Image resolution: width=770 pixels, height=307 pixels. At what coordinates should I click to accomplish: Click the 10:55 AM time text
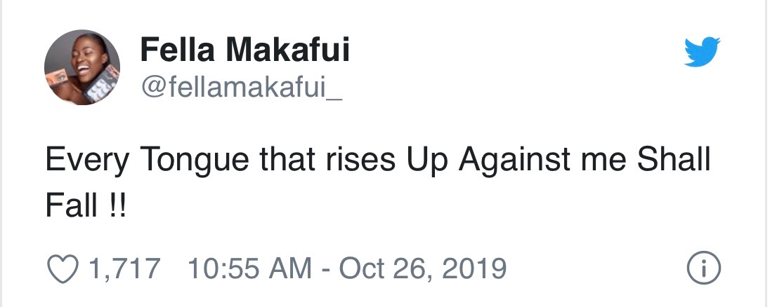[249, 268]
